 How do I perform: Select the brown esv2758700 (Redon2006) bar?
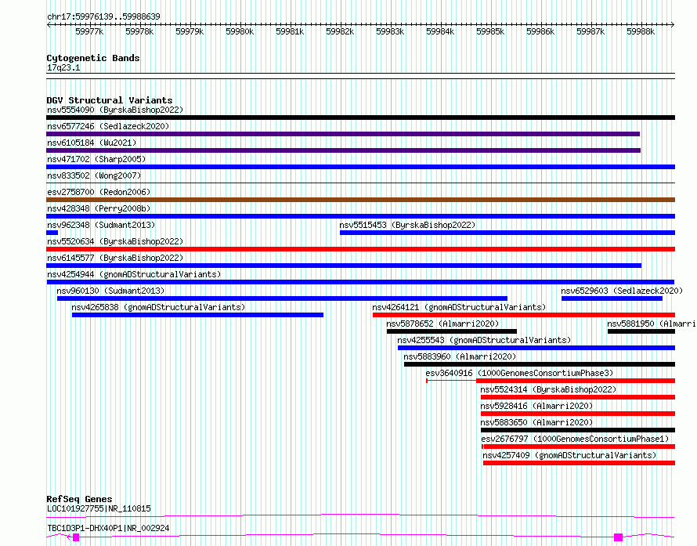pyautogui.click(x=360, y=200)
